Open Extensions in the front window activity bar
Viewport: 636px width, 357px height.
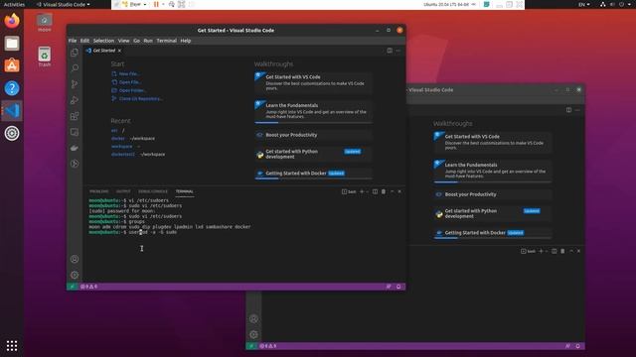(75, 116)
